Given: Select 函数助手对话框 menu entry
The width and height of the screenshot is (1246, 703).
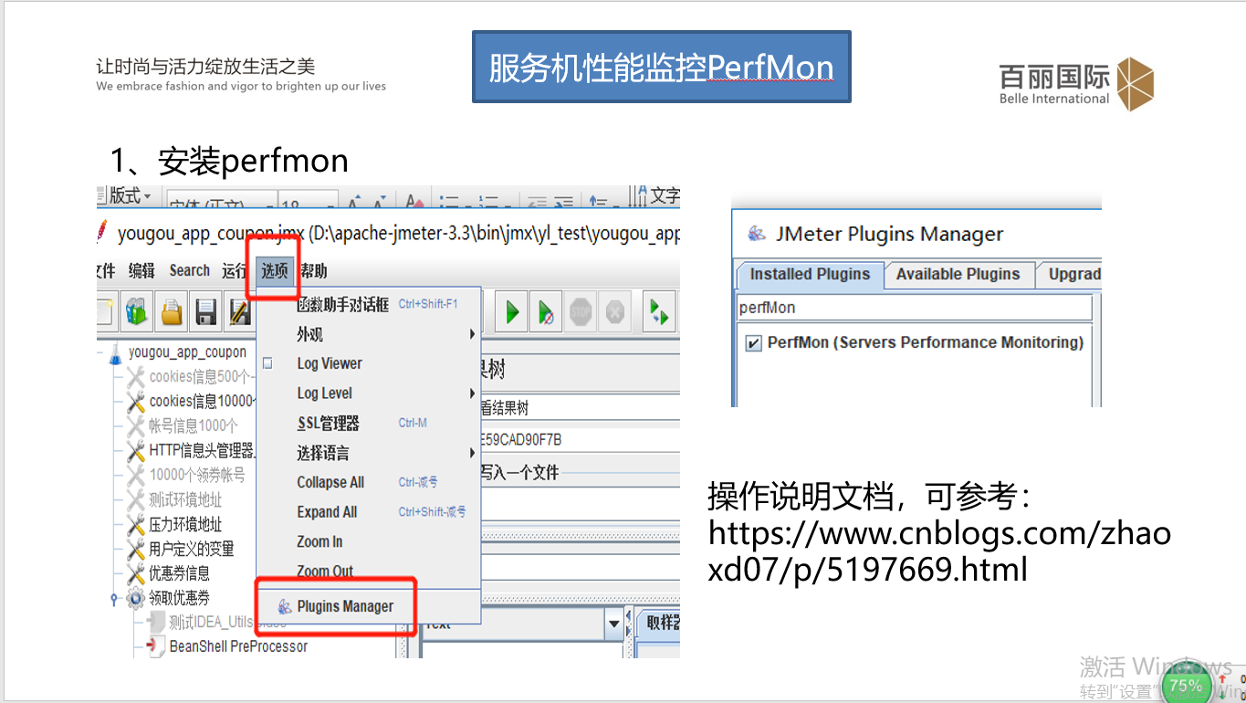Looking at the screenshot, I should [x=368, y=305].
